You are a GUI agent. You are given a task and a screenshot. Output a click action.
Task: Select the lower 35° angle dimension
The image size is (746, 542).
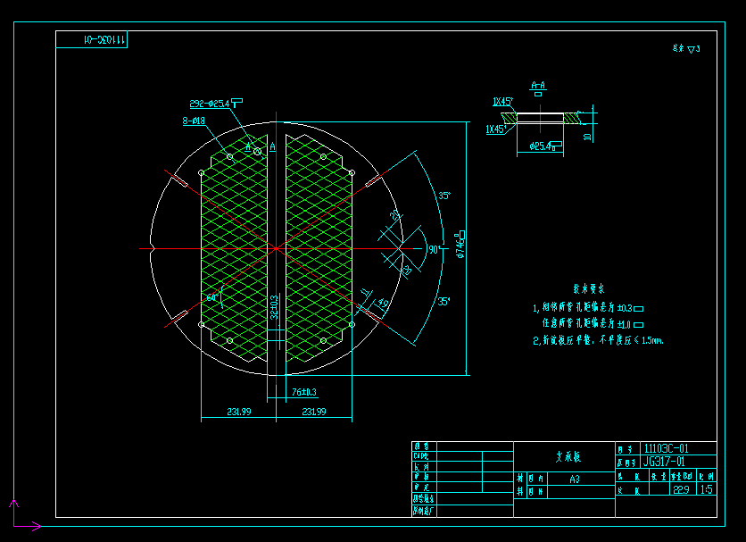443,302
